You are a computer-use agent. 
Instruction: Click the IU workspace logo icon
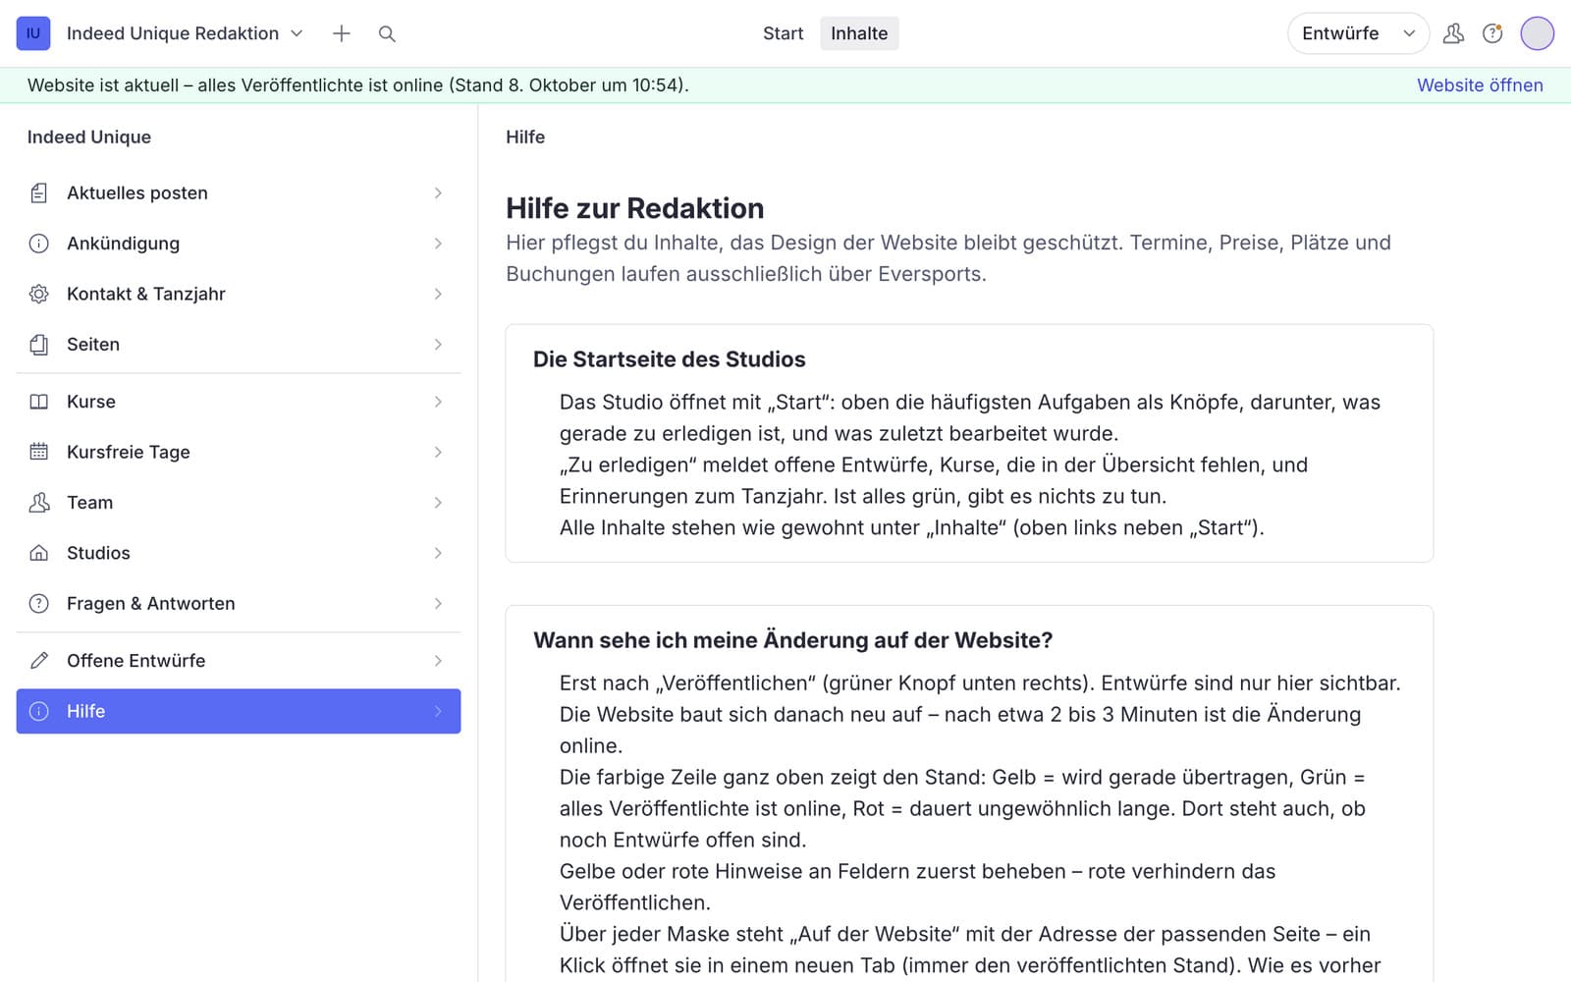[33, 33]
